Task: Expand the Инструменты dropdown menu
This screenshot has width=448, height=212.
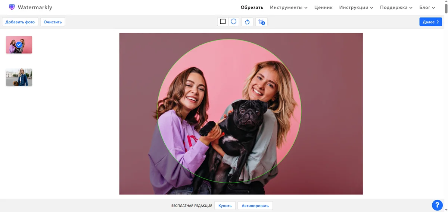Action: (x=289, y=7)
